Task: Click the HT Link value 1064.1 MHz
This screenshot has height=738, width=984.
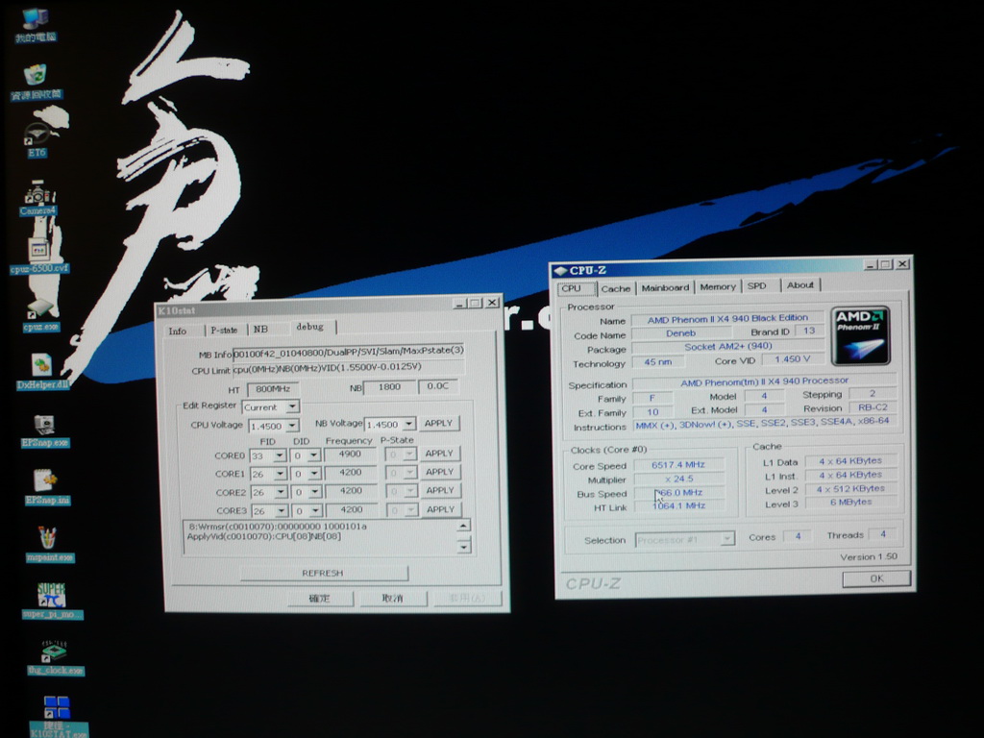Action: (678, 505)
